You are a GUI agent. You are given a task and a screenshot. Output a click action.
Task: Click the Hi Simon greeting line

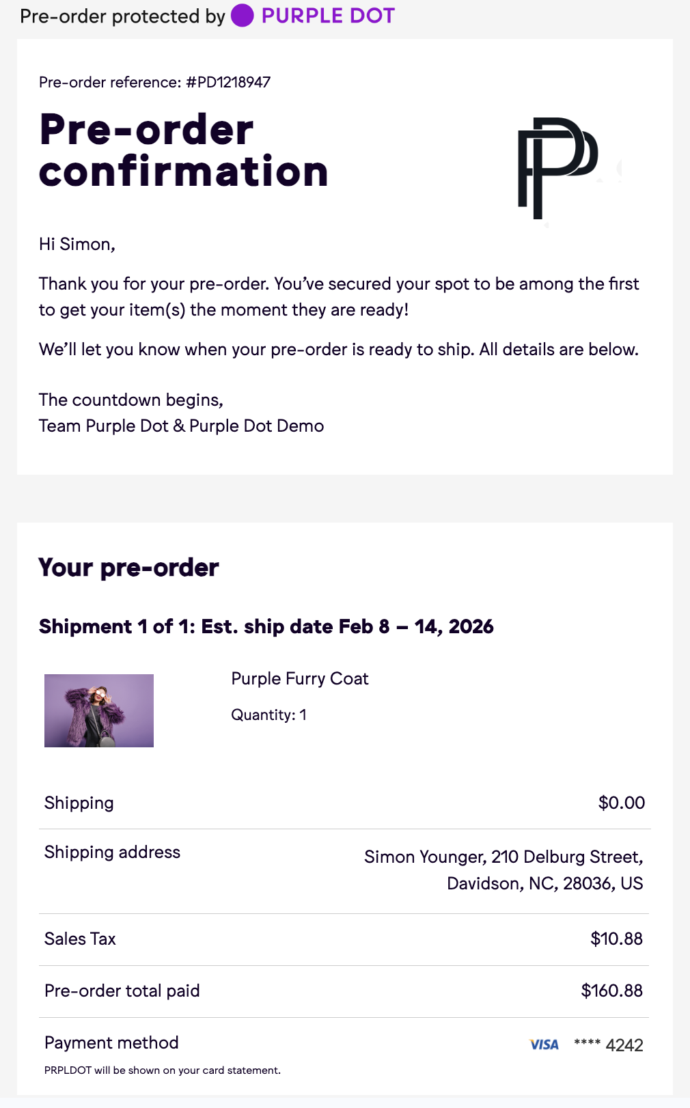[x=77, y=244]
